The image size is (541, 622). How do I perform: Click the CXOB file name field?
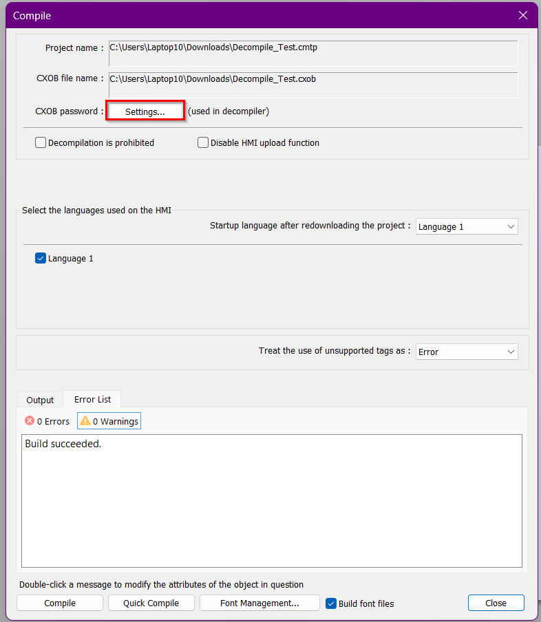(x=312, y=84)
